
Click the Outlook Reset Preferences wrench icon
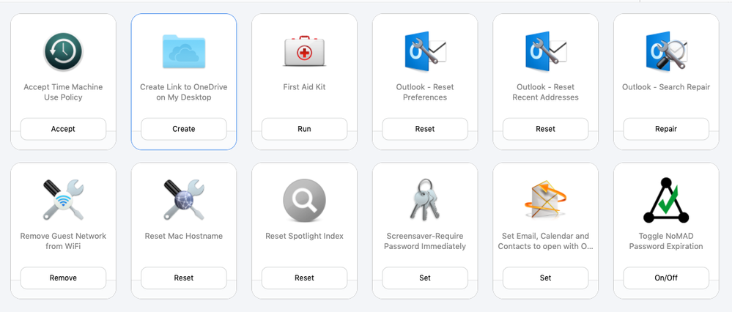(425, 51)
